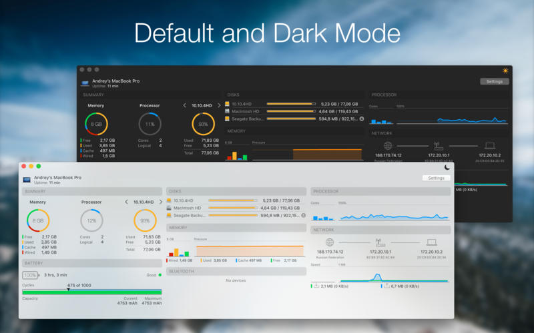Click the light window Memory 8 GB ring chart
Image resolution: width=534 pixels, height=333 pixels.
pos(38,220)
